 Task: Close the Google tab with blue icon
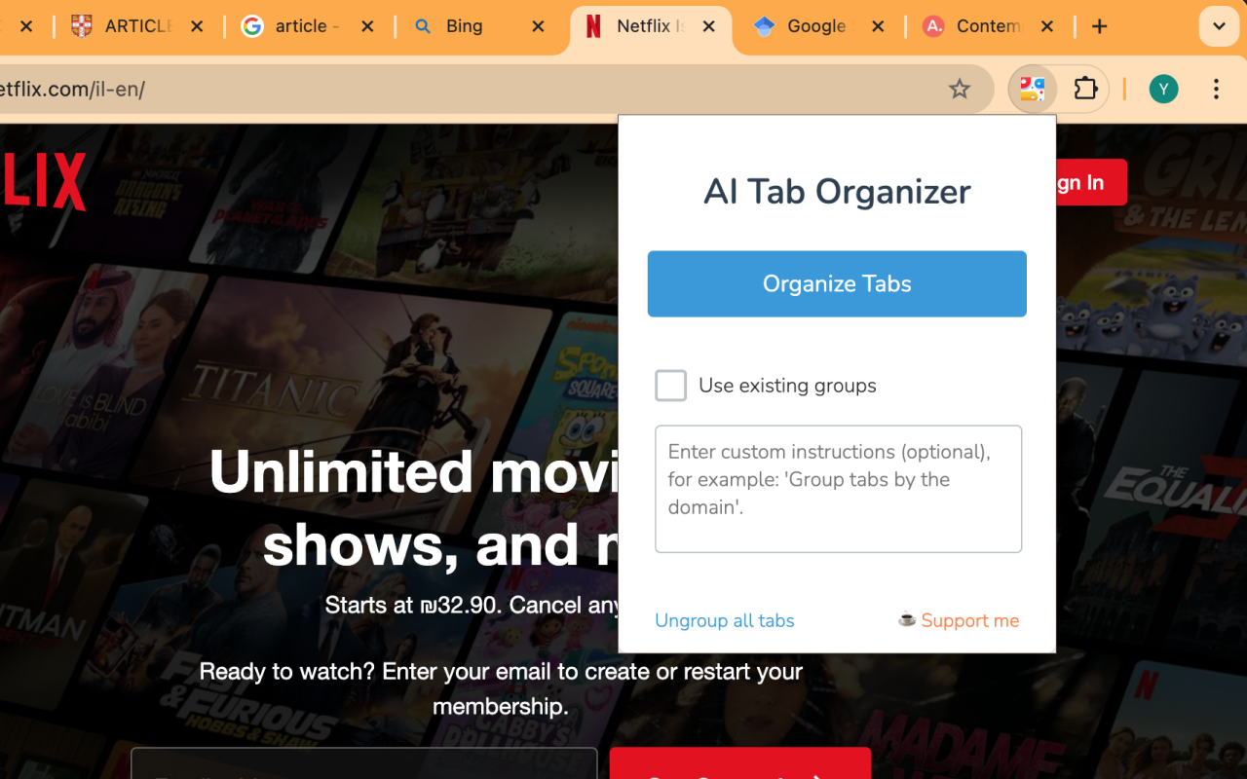click(878, 26)
